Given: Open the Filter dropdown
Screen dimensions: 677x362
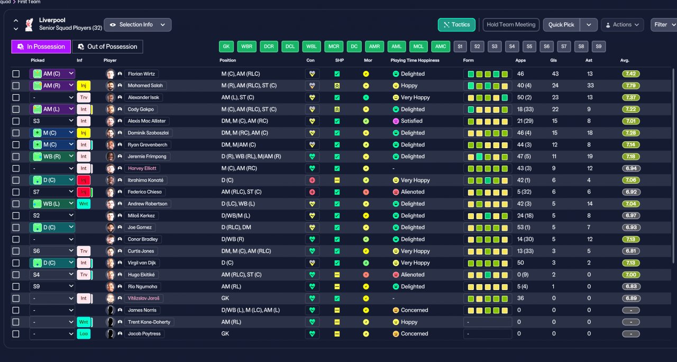Looking at the screenshot, I should tap(664, 25).
